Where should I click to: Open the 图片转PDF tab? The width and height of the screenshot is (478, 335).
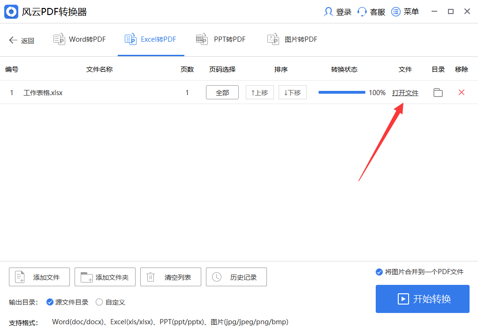pos(292,39)
